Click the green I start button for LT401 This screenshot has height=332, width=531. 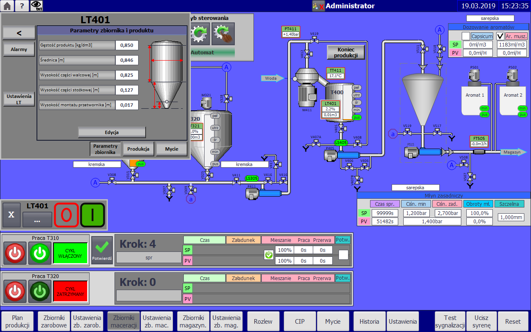click(x=93, y=215)
